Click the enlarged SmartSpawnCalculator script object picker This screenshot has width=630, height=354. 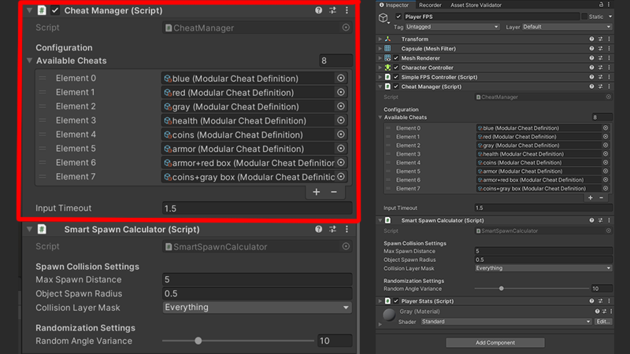coord(346,246)
